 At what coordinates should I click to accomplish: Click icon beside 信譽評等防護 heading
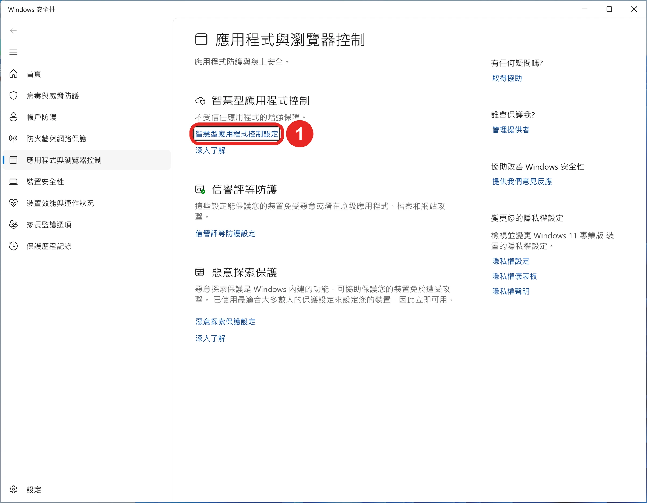[x=200, y=189]
